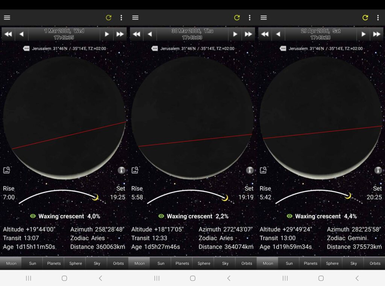
Task: Tap the 30 Mar 2006, Thu date button
Action: [x=192, y=34]
